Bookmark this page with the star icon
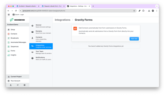Screen dimensions: 165x95 point(134,11)
